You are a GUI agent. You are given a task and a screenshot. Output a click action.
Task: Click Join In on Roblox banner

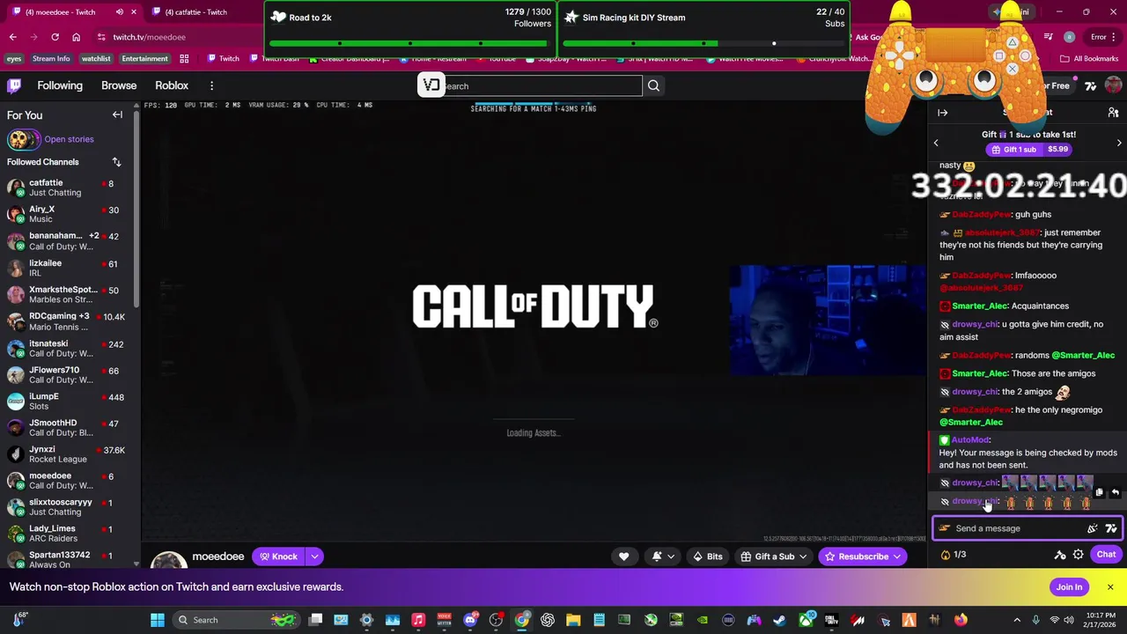[x=1069, y=587]
